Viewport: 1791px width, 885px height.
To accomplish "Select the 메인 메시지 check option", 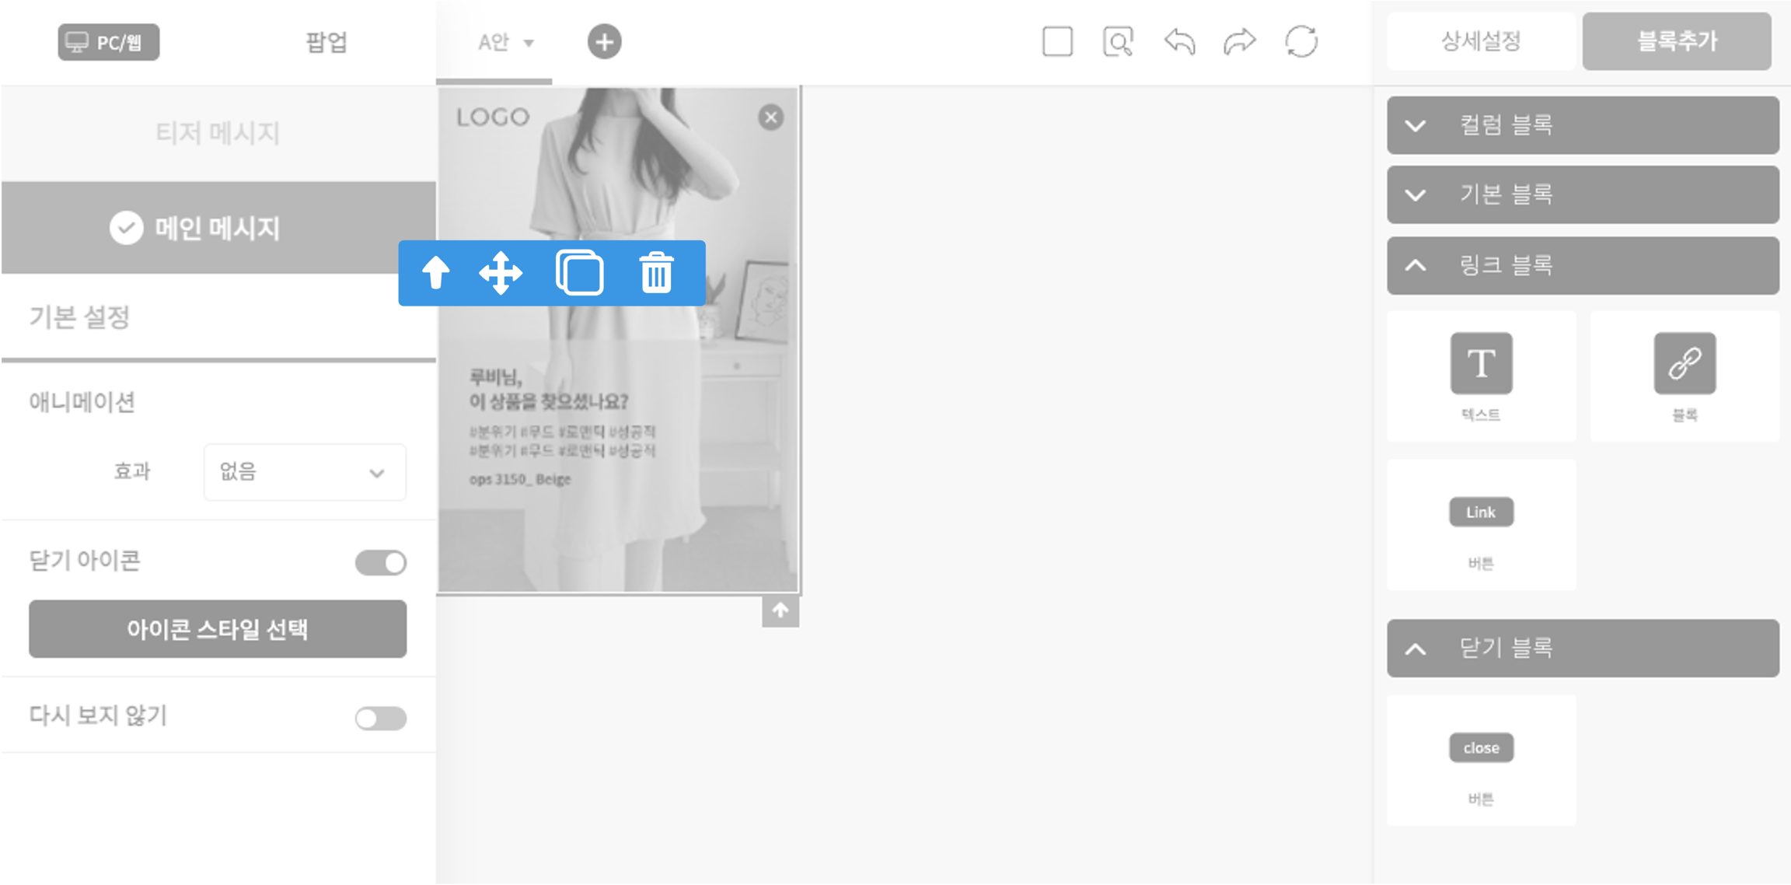I will pyautogui.click(x=218, y=228).
